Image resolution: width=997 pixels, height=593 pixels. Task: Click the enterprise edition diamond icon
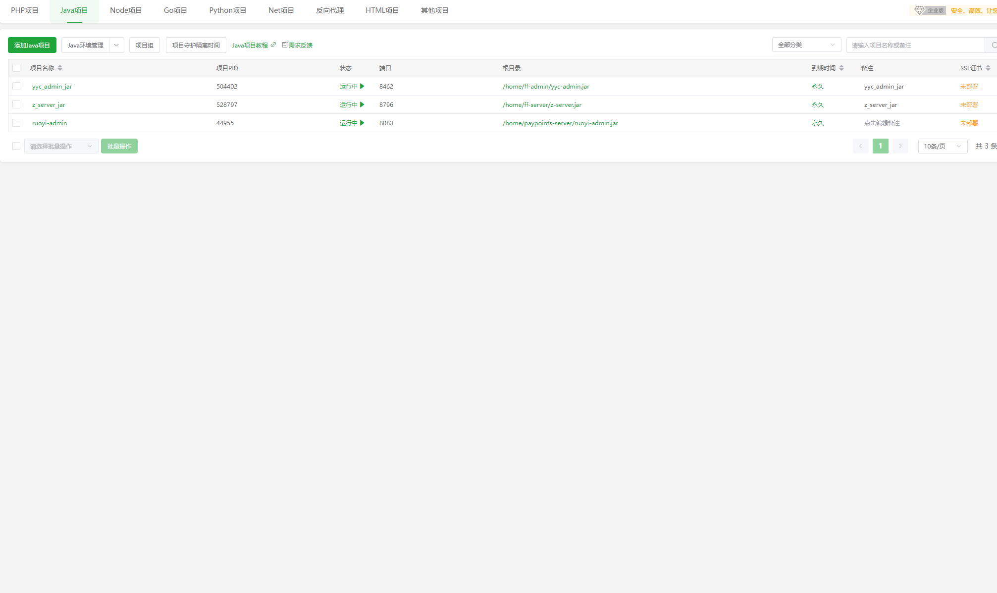coord(919,10)
